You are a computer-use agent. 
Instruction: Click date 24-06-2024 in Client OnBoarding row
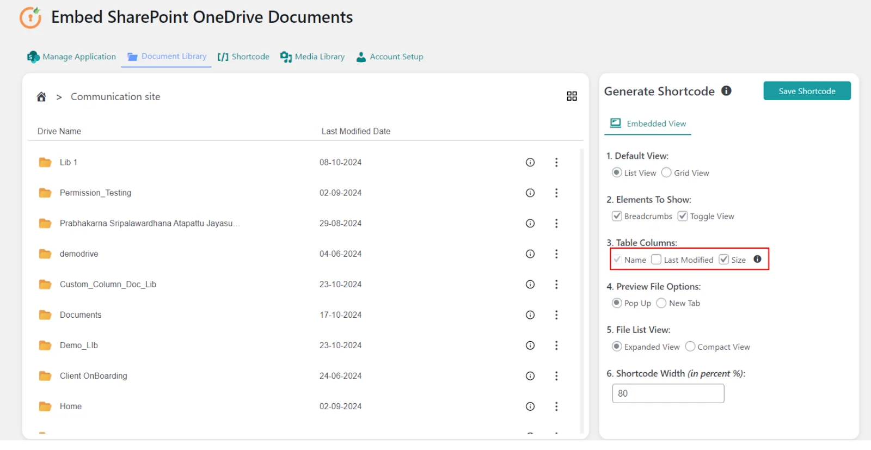[340, 375]
